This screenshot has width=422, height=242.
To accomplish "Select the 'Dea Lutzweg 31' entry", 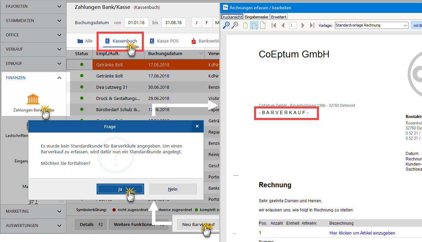I will point(112,87).
